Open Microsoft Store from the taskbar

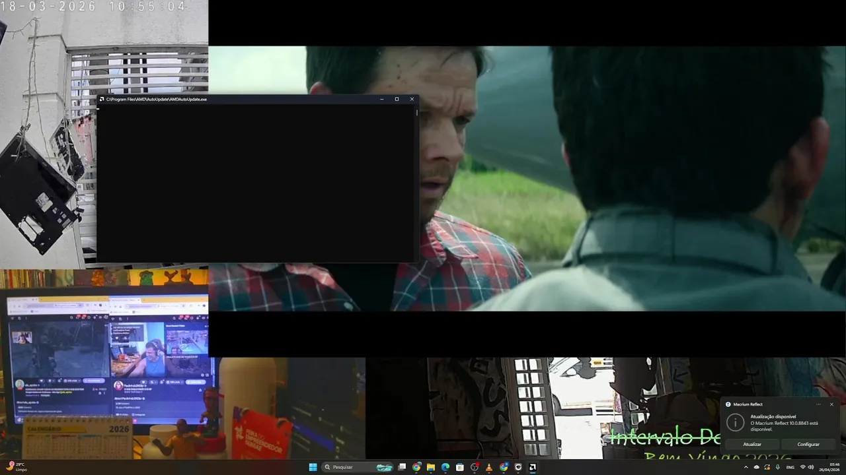(460, 467)
